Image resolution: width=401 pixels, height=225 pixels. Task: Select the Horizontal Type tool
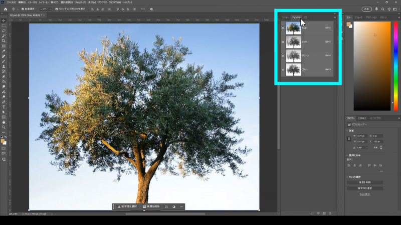pos(4,107)
